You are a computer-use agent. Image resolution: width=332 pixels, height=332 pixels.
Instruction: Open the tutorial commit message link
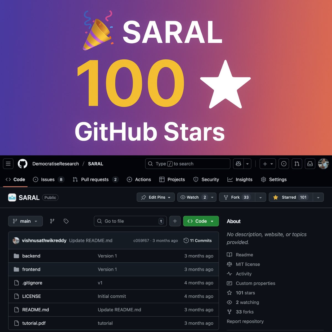(x=105, y=323)
